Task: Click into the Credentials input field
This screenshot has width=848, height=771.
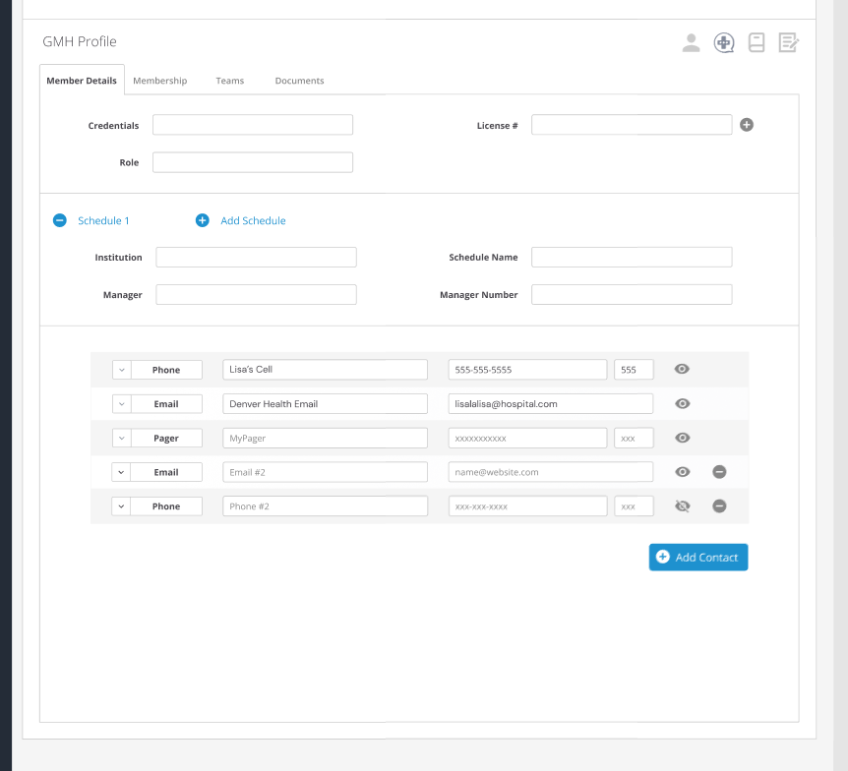Action: point(252,125)
